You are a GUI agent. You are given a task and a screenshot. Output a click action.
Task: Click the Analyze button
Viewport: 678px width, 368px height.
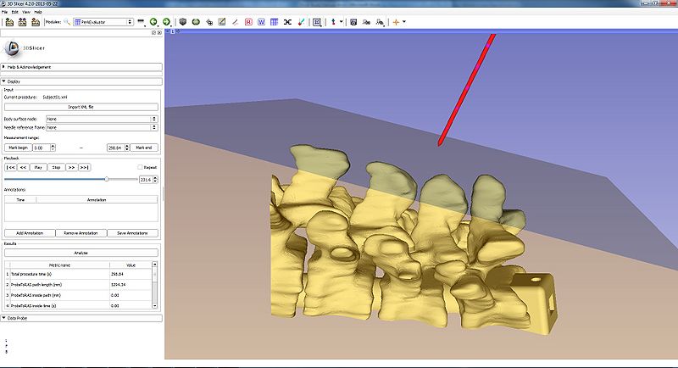tap(81, 253)
